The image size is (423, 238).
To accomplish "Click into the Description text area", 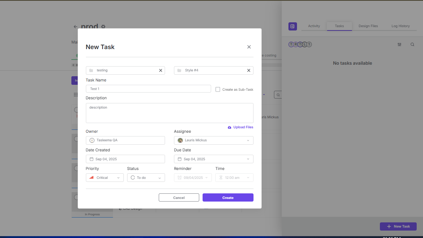I will (169, 113).
